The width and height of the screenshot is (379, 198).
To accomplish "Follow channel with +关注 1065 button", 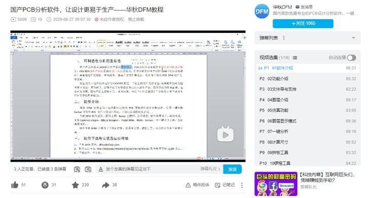I will pos(303,23).
